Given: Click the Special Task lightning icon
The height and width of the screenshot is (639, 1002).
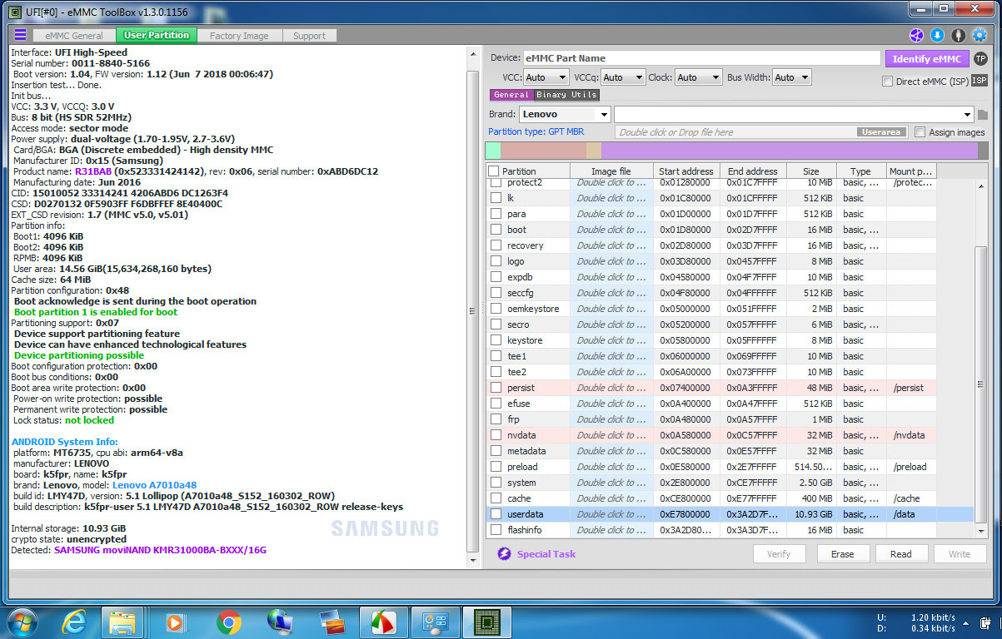Looking at the screenshot, I should (x=504, y=554).
